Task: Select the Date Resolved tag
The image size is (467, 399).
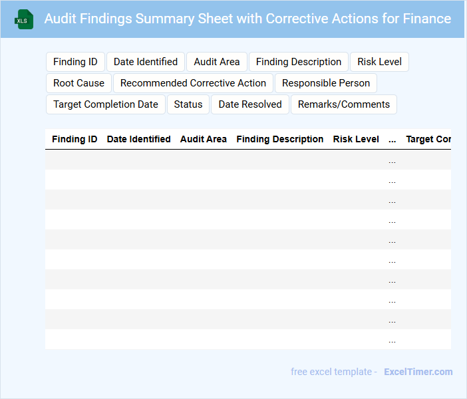Action: click(x=250, y=104)
